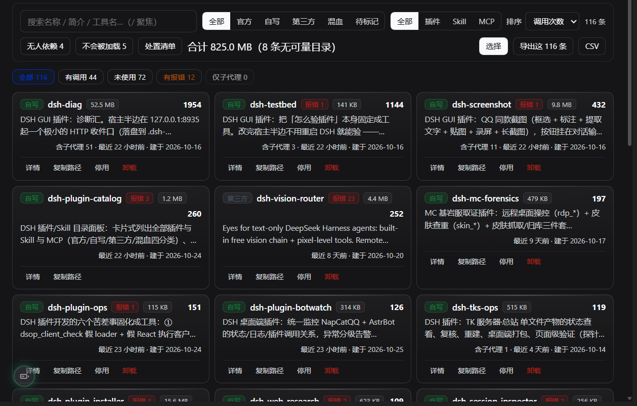Click the 报错 1 badge on dsh-plugin-ops
Screen dimensions: 637x406
125,307
